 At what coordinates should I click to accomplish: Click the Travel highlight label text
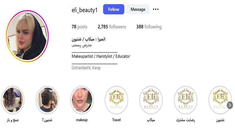point(116,120)
